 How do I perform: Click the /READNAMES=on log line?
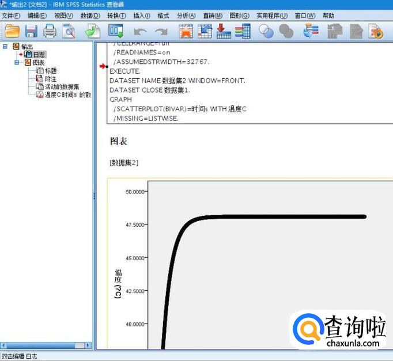coord(142,52)
